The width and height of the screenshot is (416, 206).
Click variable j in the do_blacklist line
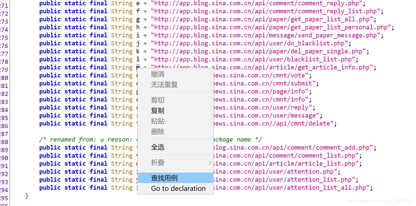pyautogui.click(x=138, y=44)
